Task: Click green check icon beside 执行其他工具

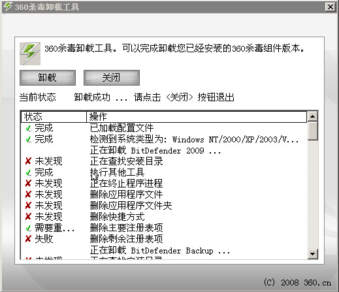Action: [29, 172]
